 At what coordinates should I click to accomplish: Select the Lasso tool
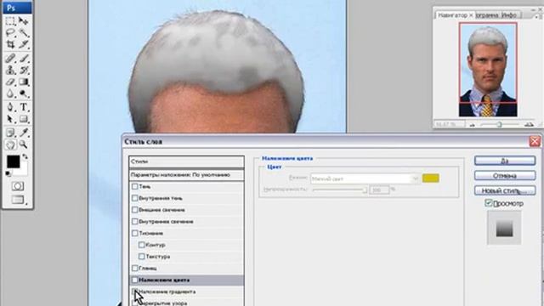tap(10, 33)
